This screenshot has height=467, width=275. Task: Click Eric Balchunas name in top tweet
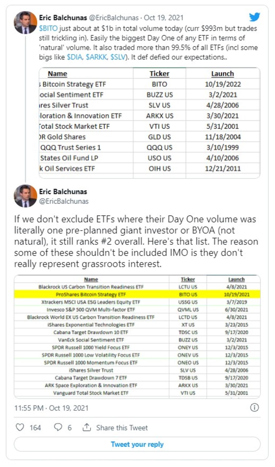[63, 18]
